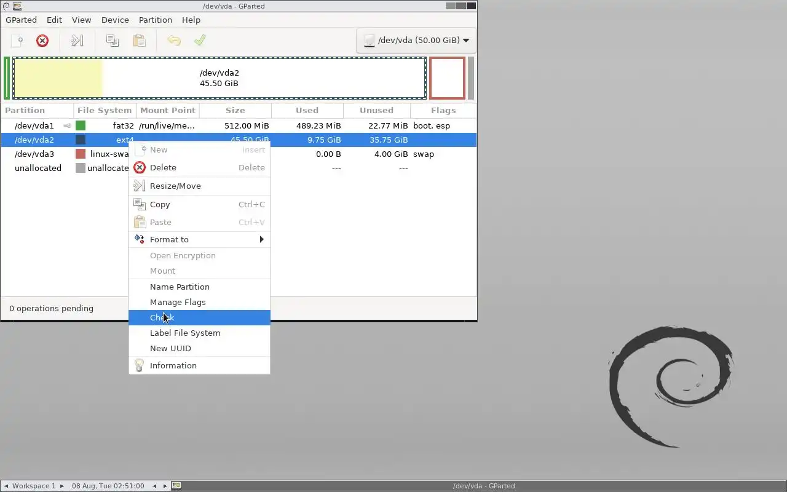Click the red linux-swap color square
The height and width of the screenshot is (492, 787).
click(81, 154)
